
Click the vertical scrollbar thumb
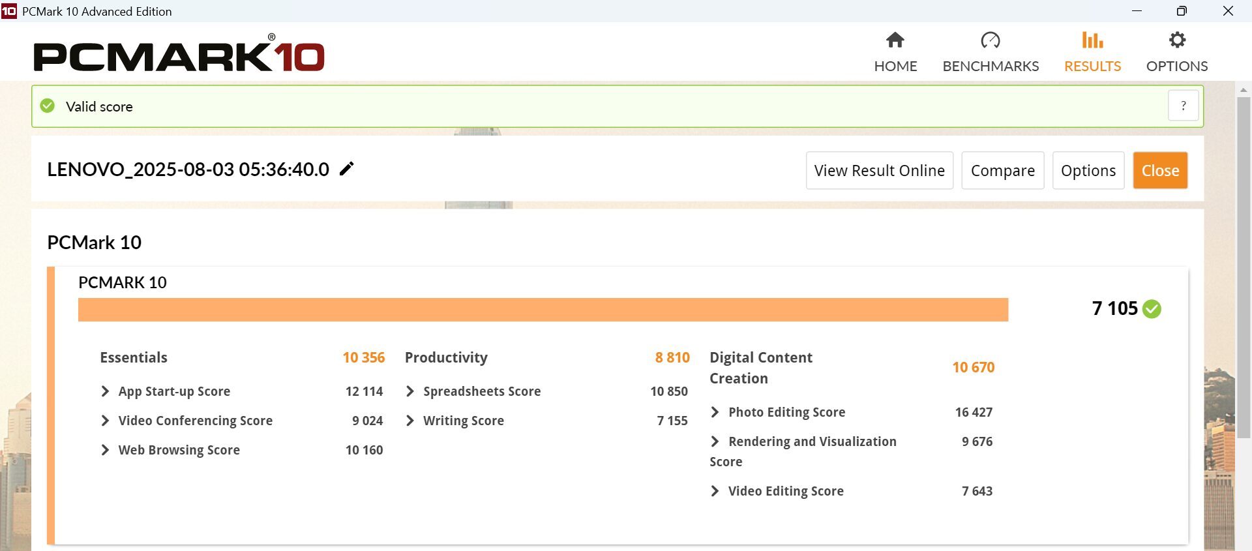(1244, 267)
